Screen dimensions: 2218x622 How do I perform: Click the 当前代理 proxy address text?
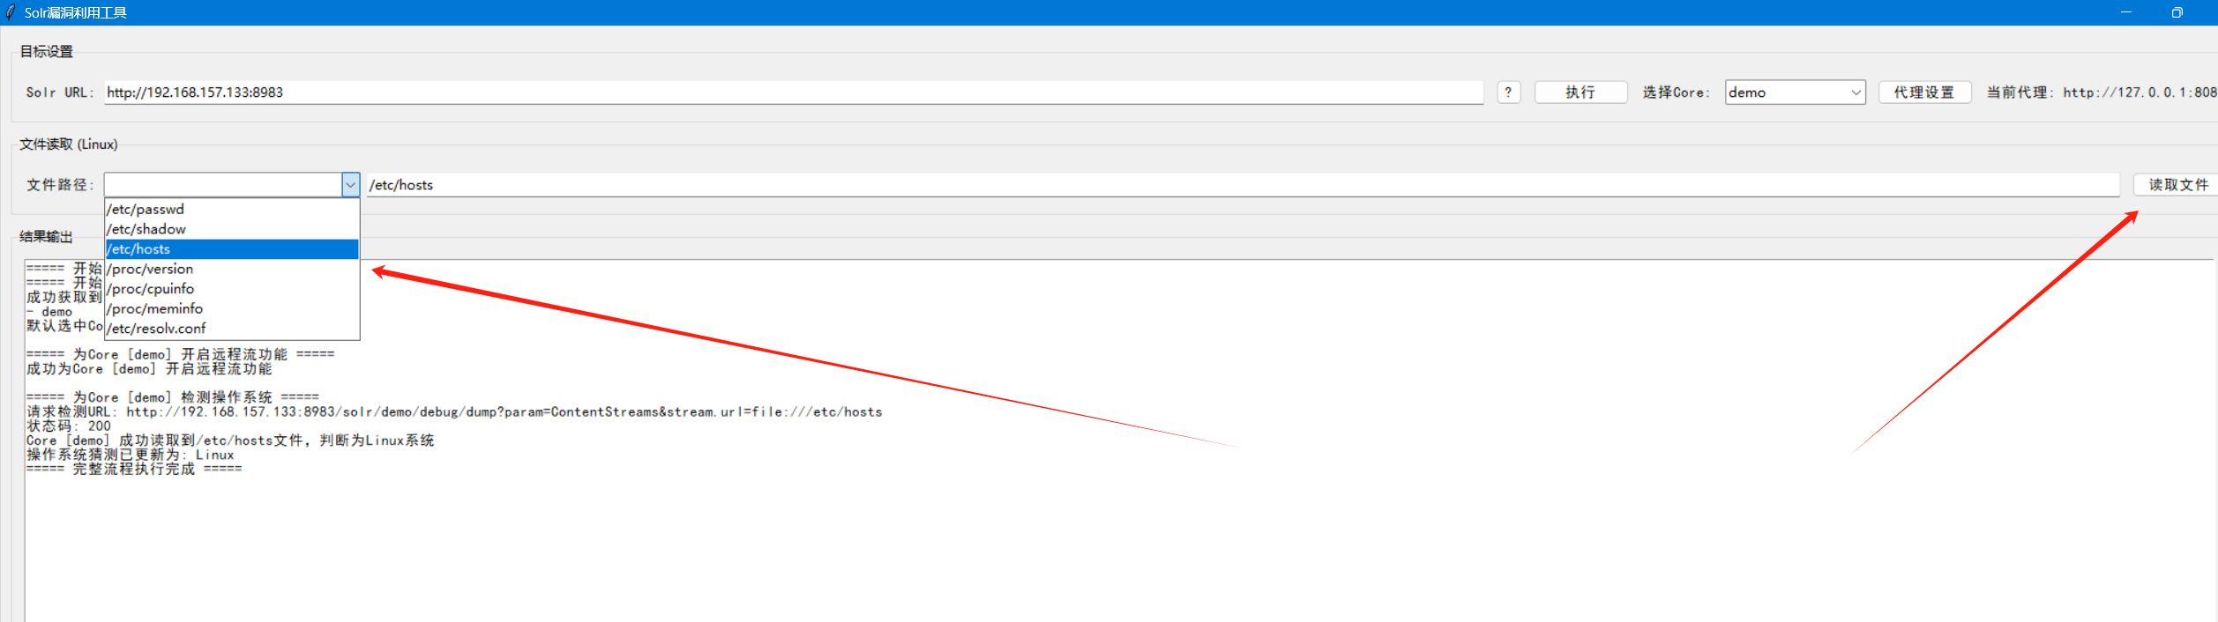(2102, 93)
